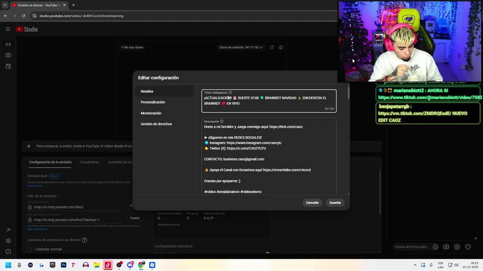Show hidden icons in the system tray

[x=415, y=265]
